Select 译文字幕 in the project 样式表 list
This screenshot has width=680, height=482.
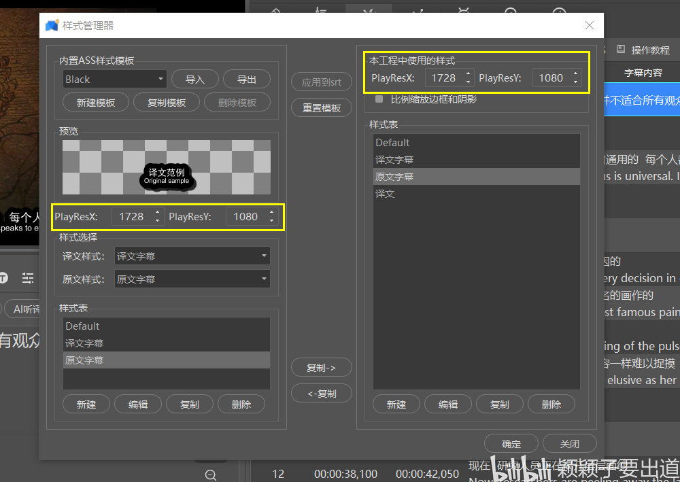tap(477, 160)
